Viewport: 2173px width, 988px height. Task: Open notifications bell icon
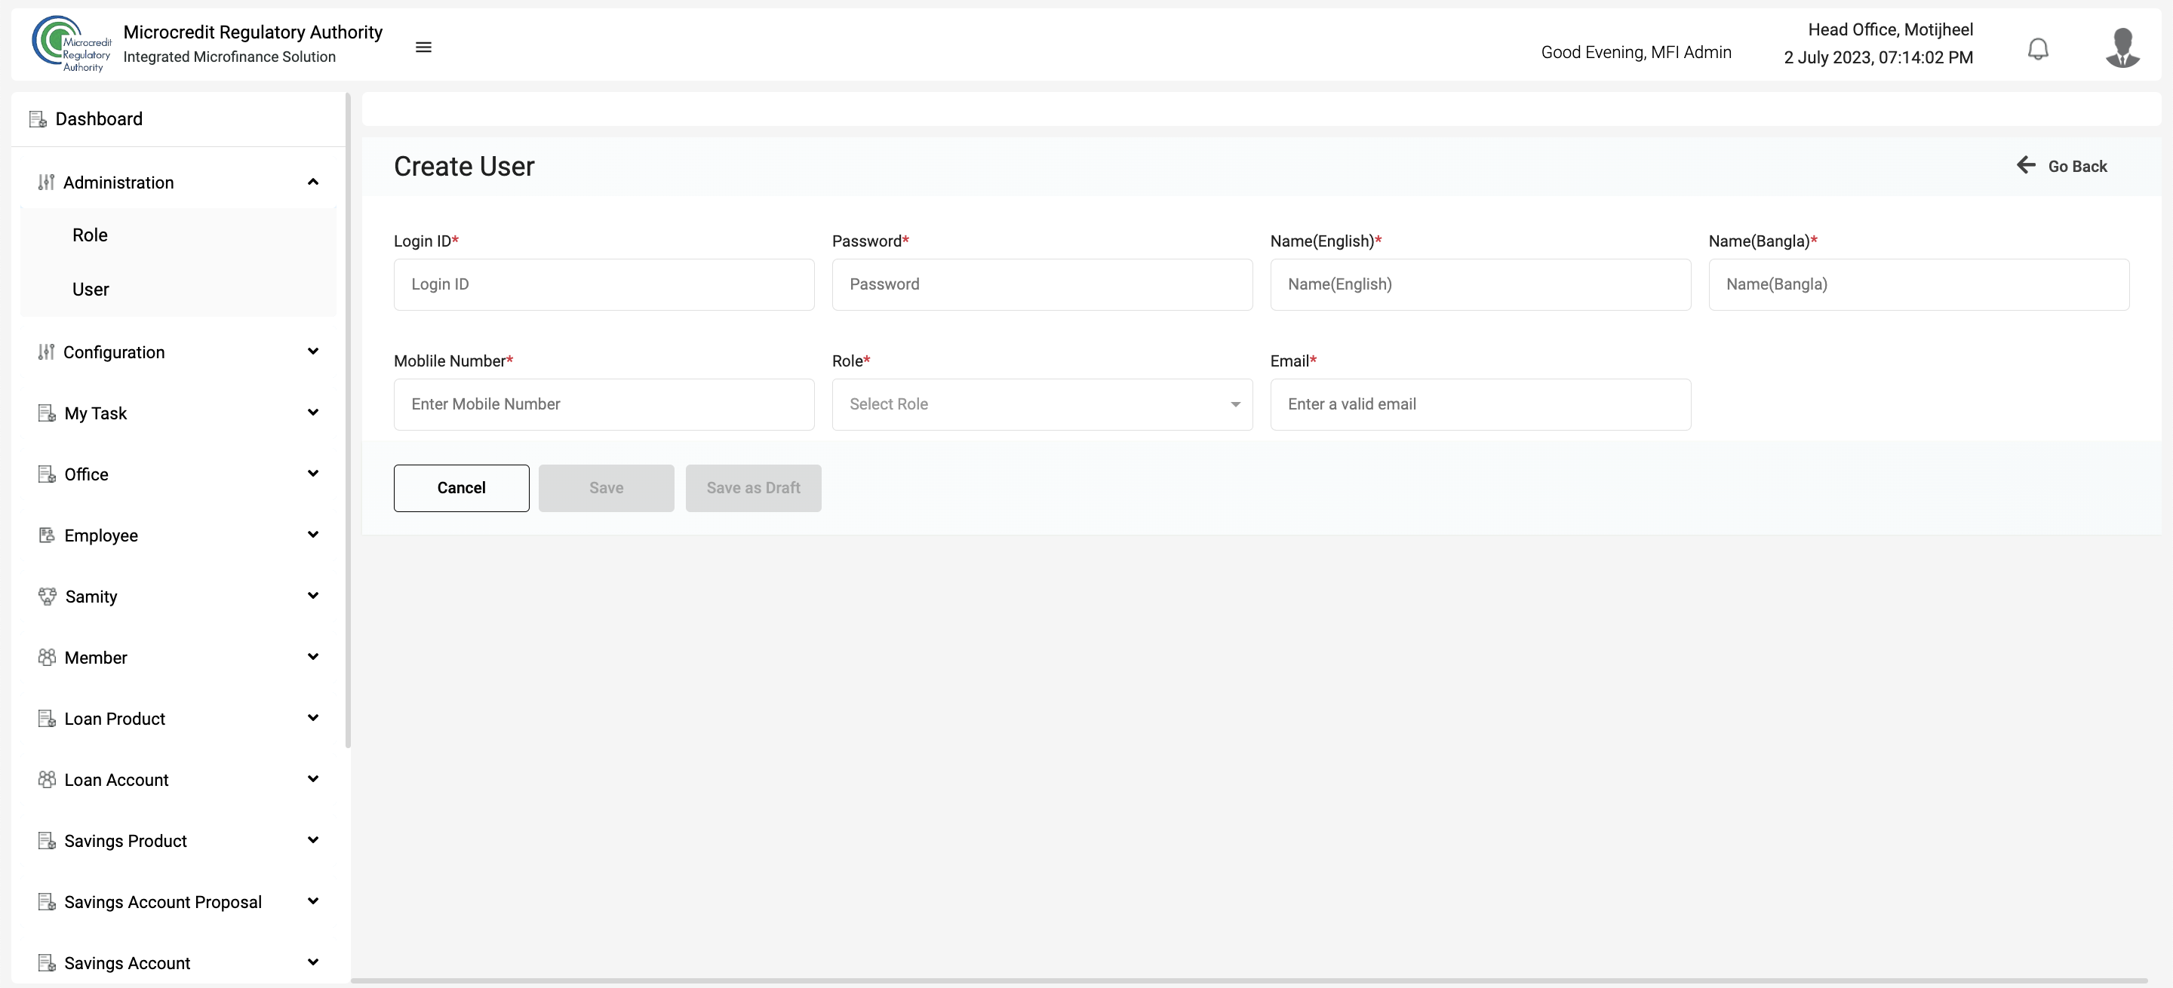(x=2038, y=49)
